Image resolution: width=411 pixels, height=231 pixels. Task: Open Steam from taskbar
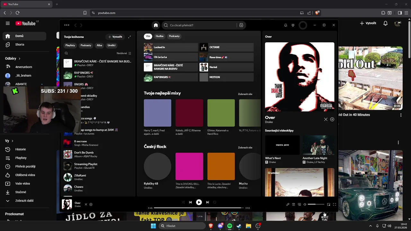(x=239, y=226)
